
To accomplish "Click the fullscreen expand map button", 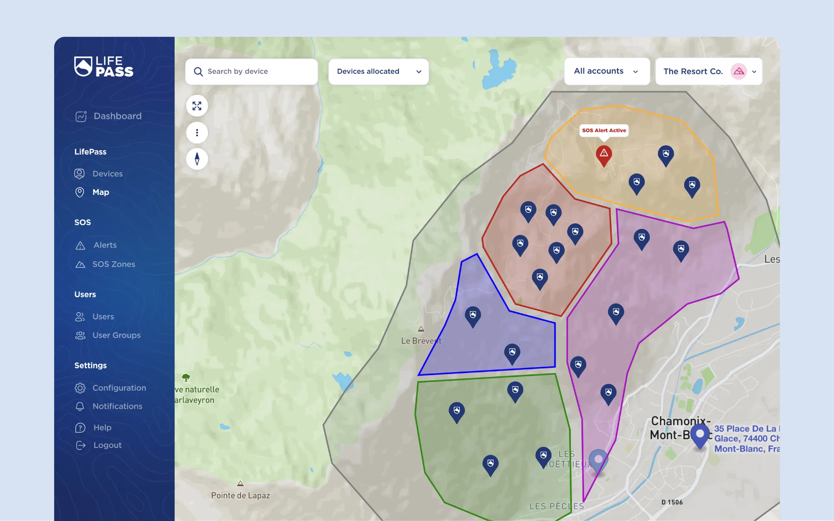I will point(197,106).
